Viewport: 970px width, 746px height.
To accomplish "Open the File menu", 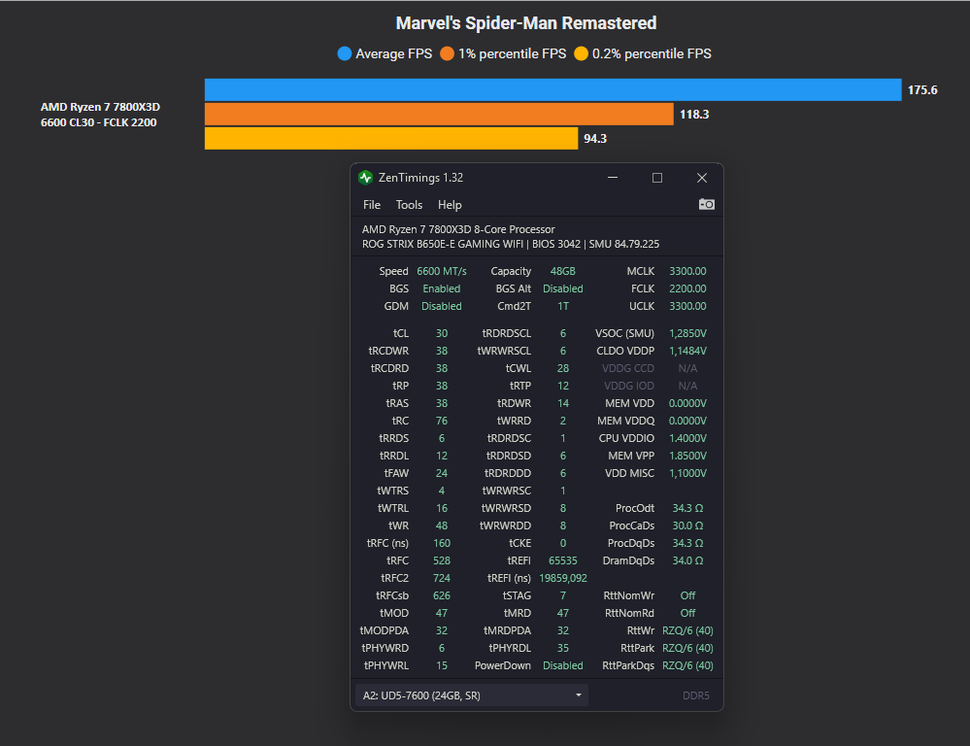I will (372, 205).
